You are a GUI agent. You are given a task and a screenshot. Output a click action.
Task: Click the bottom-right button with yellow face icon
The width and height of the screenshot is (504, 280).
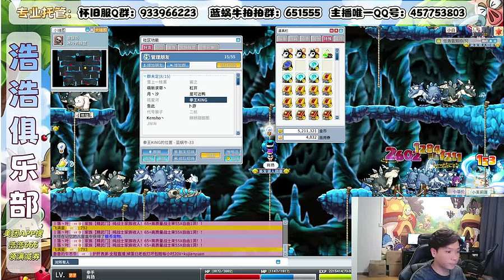coord(232,158)
